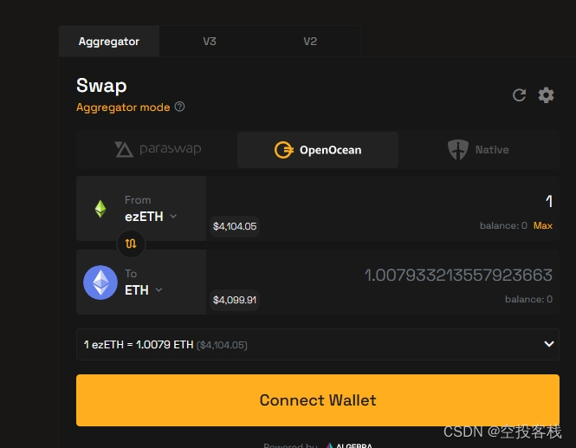Switch to the V2 tab
Viewport: 576px width, 448px height.
point(310,42)
